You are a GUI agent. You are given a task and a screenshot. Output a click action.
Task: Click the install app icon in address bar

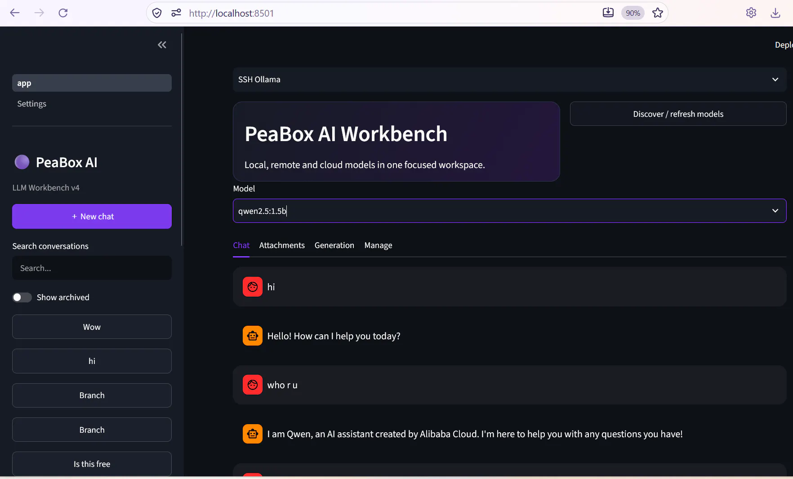tap(608, 13)
